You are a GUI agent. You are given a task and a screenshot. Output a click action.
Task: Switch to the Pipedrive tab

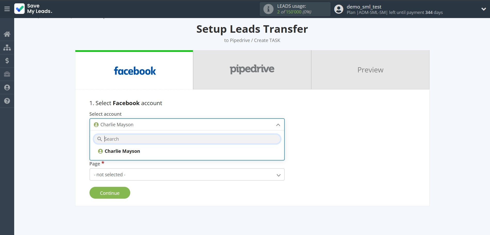coord(252,70)
